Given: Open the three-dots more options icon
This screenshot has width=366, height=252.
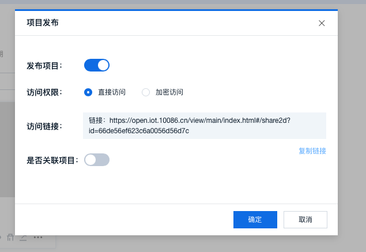Looking at the screenshot, I should click(38, 237).
